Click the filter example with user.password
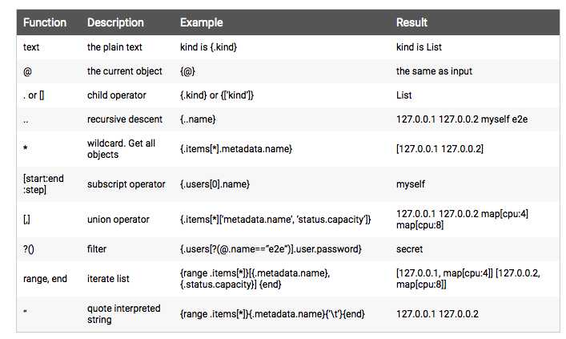The image size is (566, 339). tap(270, 249)
